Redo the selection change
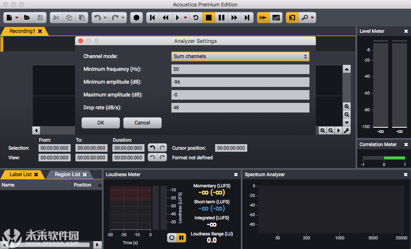This screenshot has width=411, height=249. pos(162,148)
